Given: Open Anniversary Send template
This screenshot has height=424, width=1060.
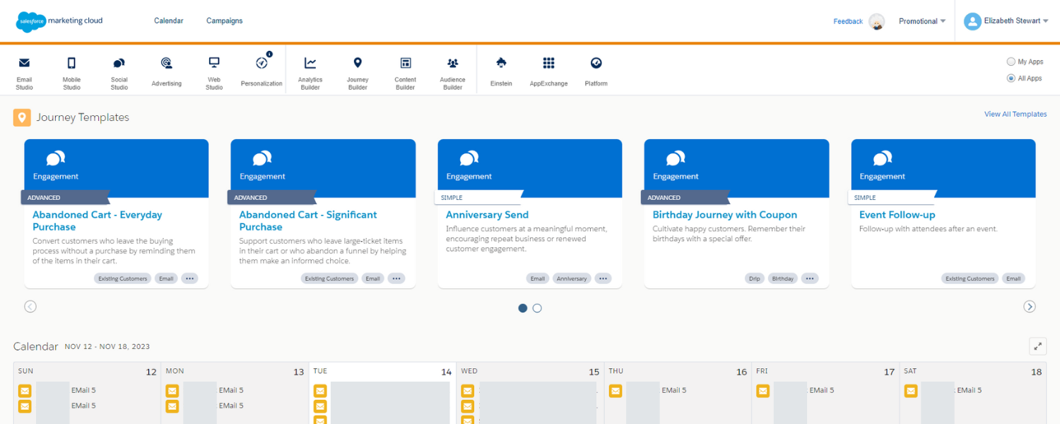Looking at the screenshot, I should (488, 215).
